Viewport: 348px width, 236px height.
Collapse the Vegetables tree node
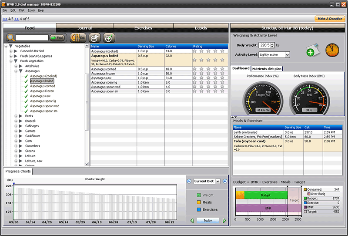tap(6, 46)
